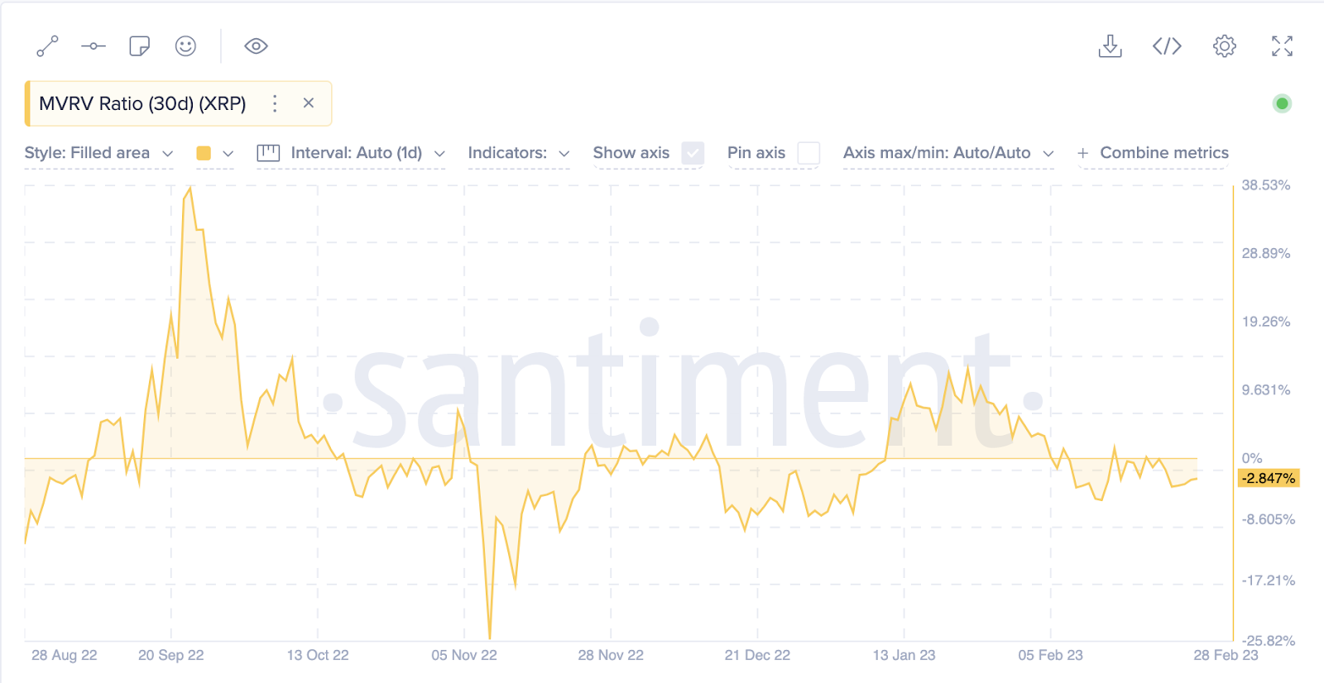Screen dimensions: 1324x683
Task: Click the MVRV Ratio (30d) (XRP) label
Action: coord(142,103)
